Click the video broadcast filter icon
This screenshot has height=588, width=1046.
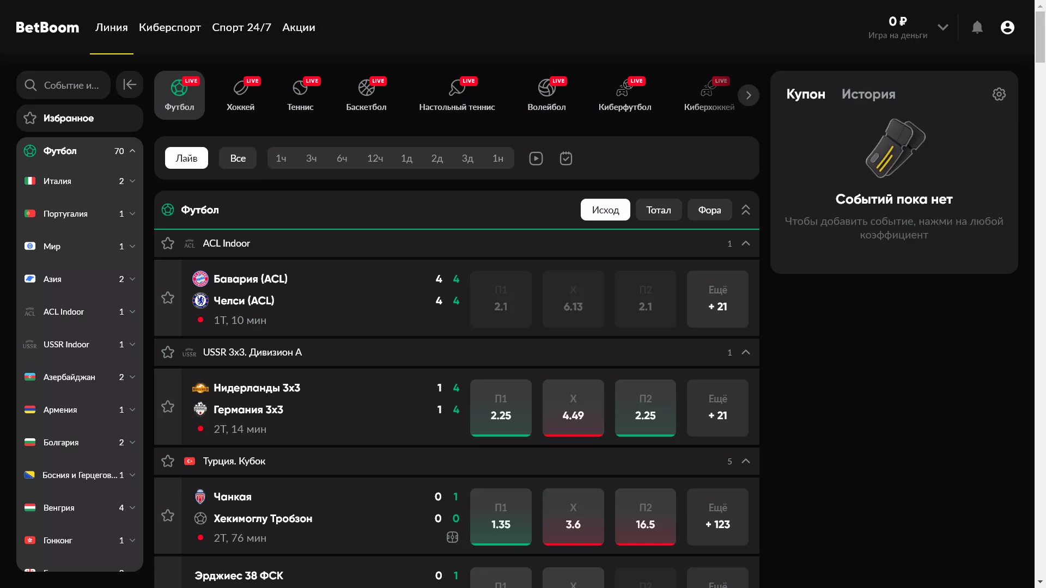(x=536, y=158)
